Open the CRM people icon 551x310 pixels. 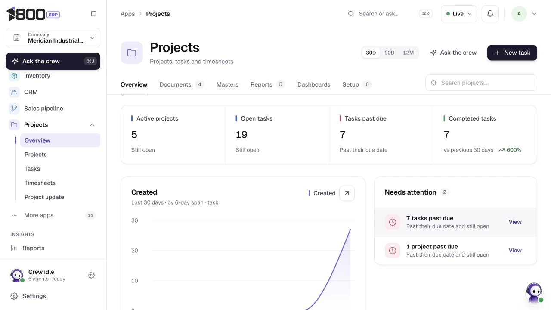(x=14, y=92)
